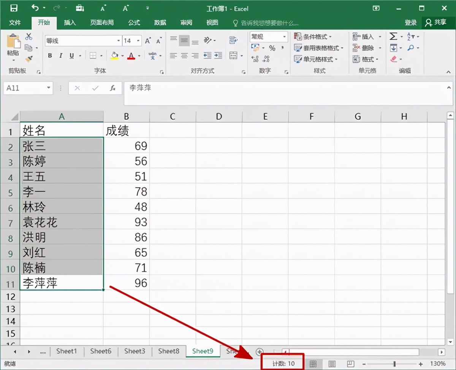Open the borders dropdown arrow

pyautogui.click(x=101, y=56)
